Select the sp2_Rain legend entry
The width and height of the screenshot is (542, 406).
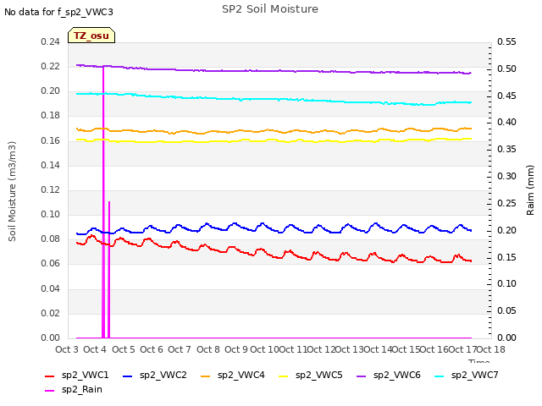coord(74,389)
